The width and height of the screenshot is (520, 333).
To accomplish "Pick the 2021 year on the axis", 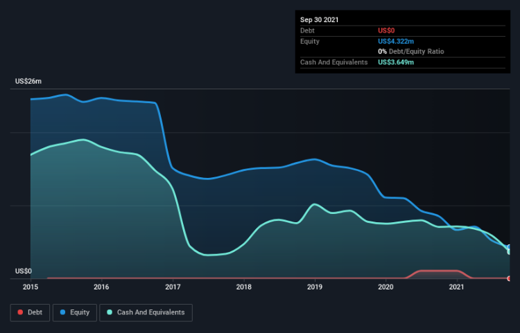I will tap(457, 287).
